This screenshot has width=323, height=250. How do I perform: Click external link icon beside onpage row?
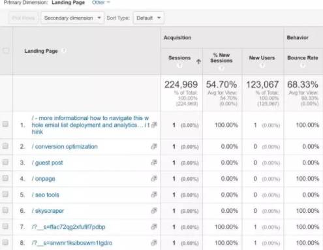[154, 179]
